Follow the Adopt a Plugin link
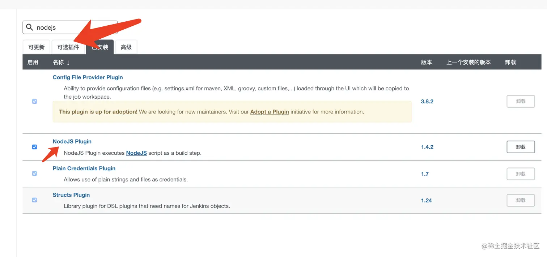 tap(270, 112)
